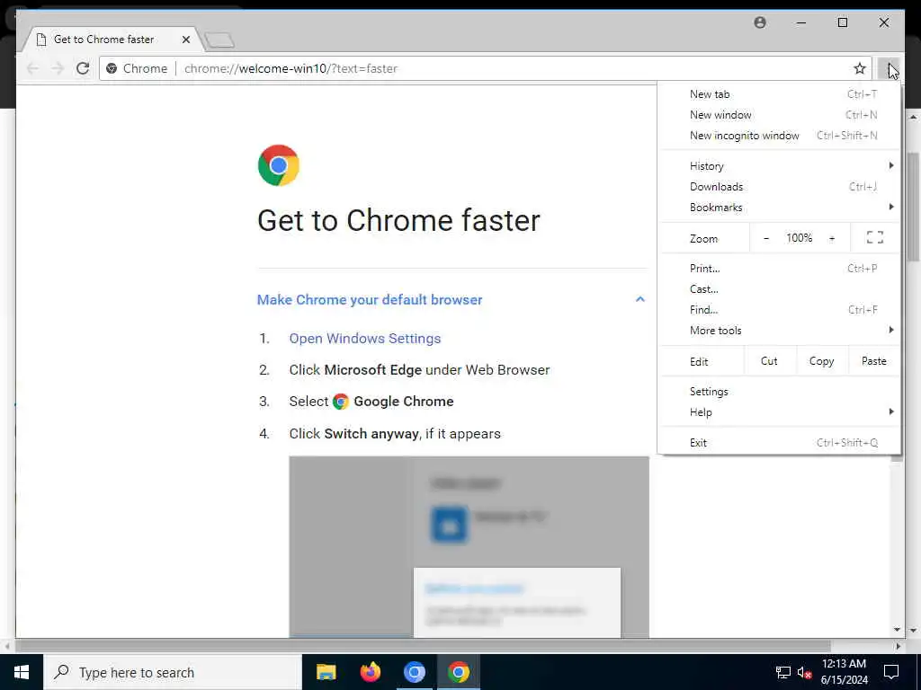
Task: Close the 'Get to Chrome faster' tab
Action: [185, 40]
